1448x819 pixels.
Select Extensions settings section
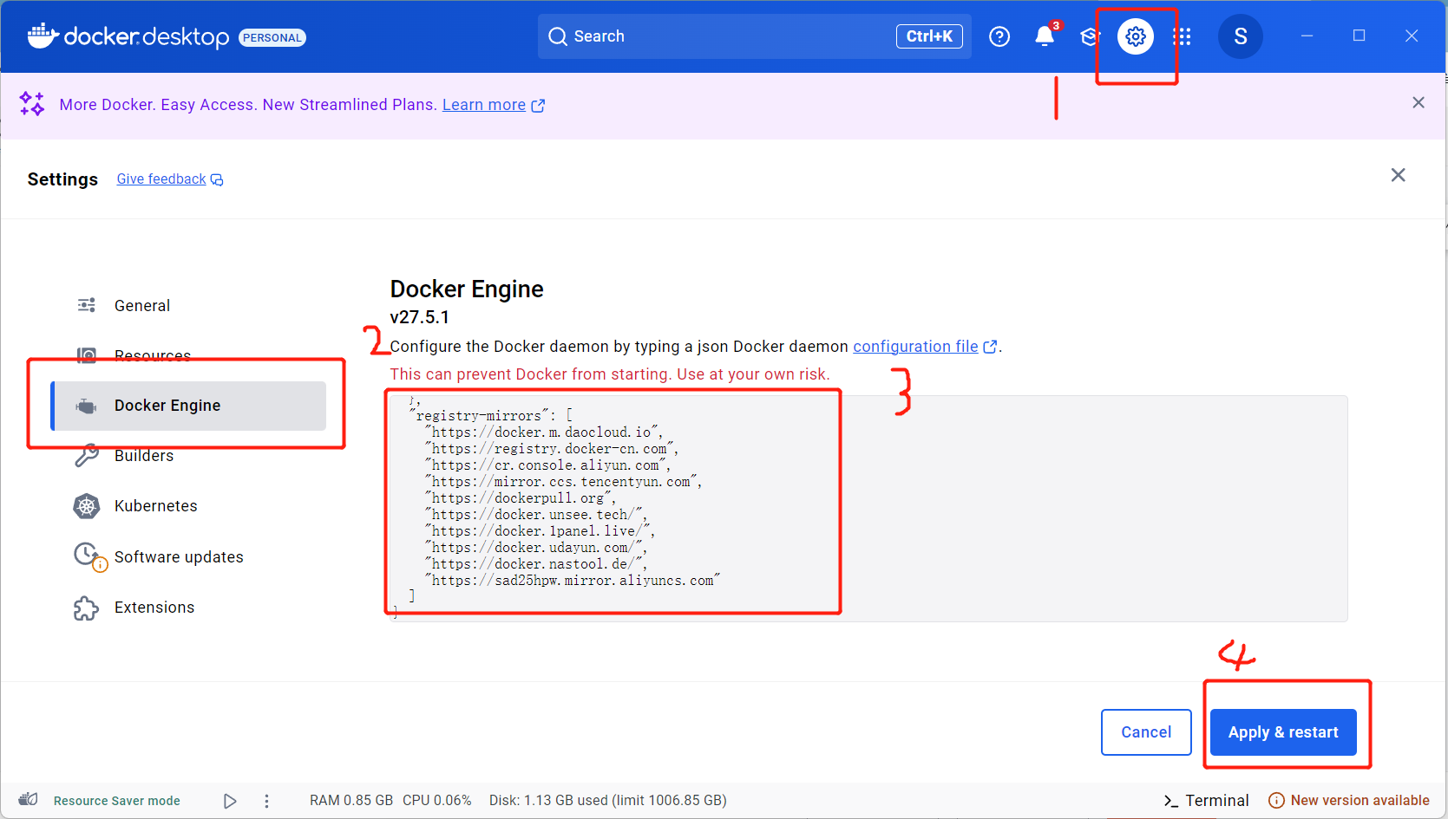coord(189,608)
